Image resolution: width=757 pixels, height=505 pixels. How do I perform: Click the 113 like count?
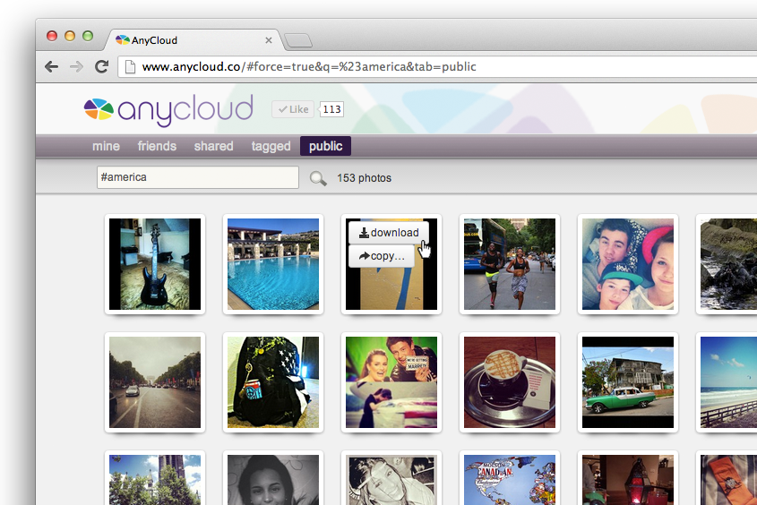331,109
